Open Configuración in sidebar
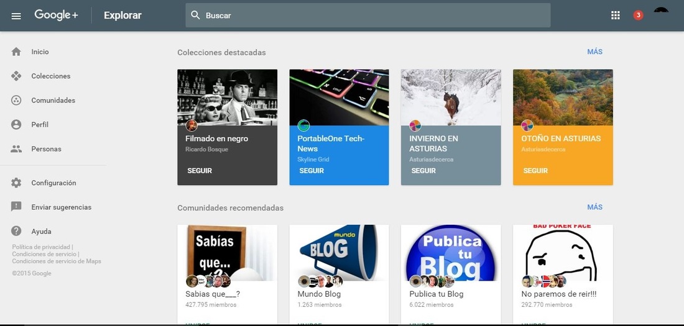Image resolution: width=684 pixels, height=326 pixels. pos(53,183)
